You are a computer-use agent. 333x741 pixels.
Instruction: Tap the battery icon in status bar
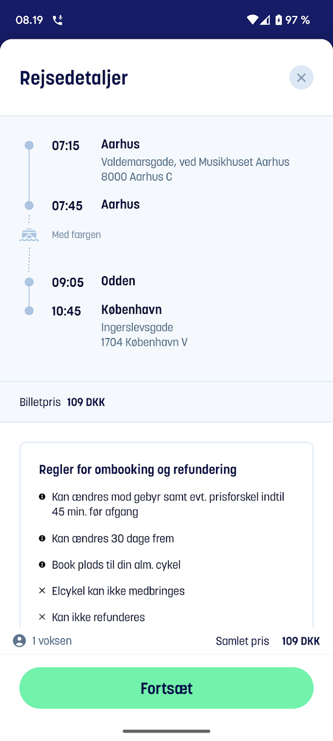pos(279,20)
